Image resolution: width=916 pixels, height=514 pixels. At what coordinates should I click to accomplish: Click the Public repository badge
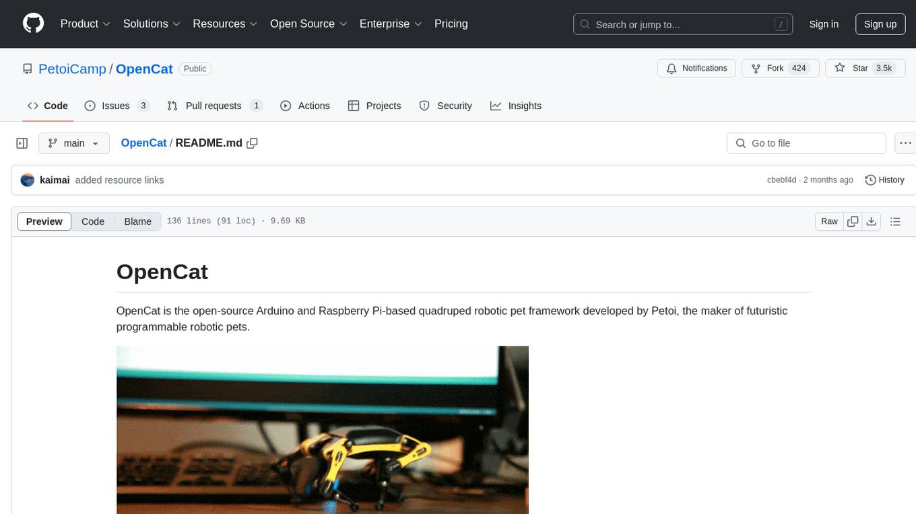click(x=195, y=69)
